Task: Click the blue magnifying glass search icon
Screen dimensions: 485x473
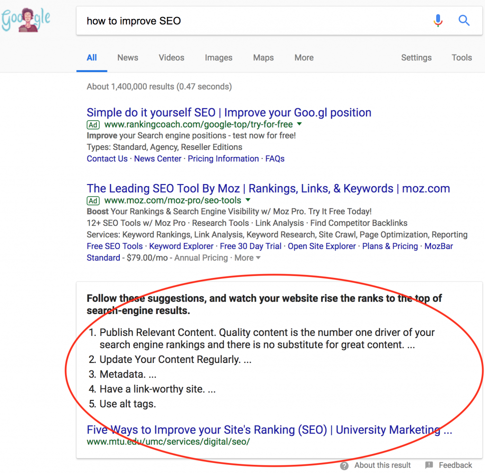Action: (x=464, y=20)
